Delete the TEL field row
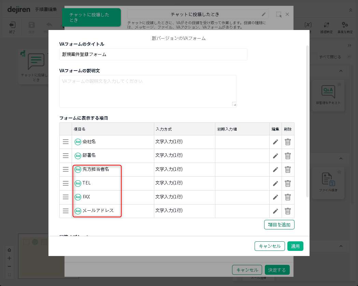358x286 pixels. (288, 183)
